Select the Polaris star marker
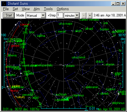The height and width of the screenshot is (112, 127). 63,65
